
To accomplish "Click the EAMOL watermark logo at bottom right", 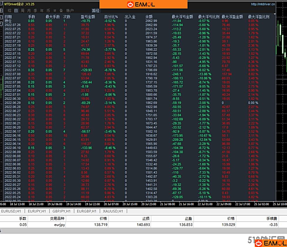I will [271, 243].
